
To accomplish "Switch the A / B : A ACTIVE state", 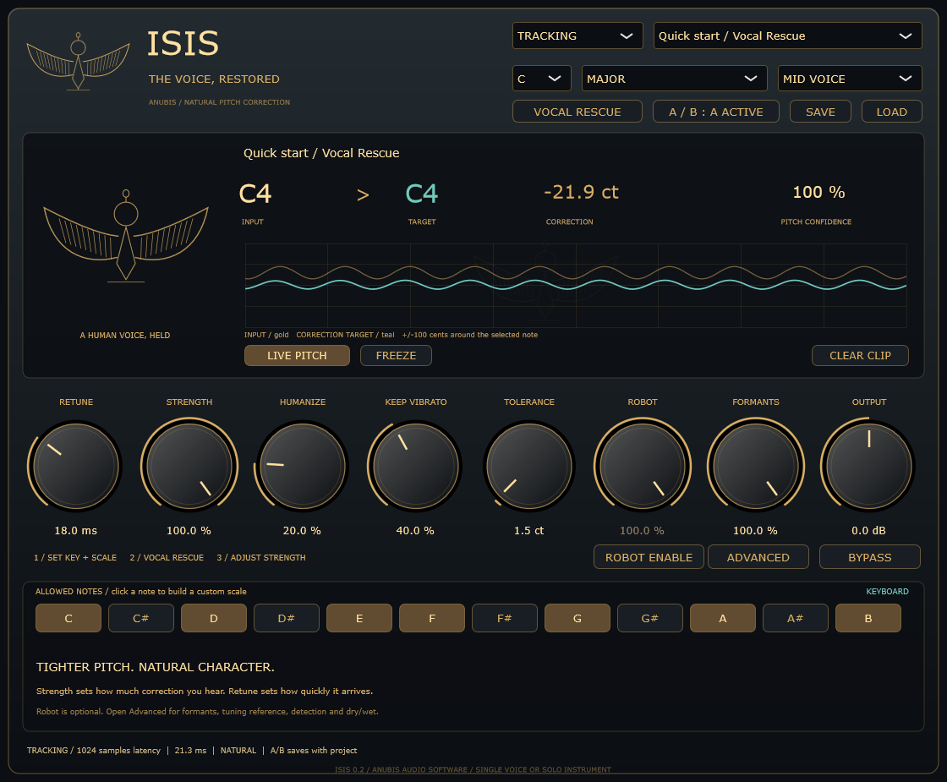I will click(715, 112).
